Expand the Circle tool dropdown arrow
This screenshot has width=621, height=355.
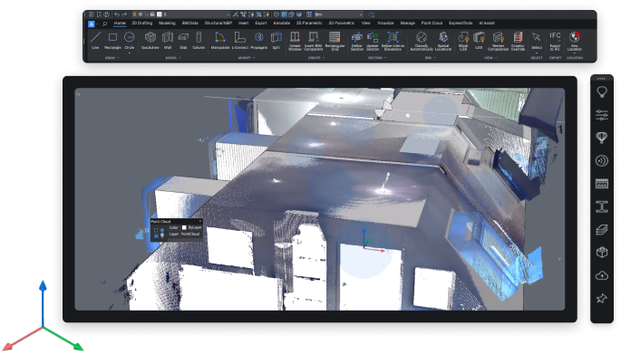130,53
